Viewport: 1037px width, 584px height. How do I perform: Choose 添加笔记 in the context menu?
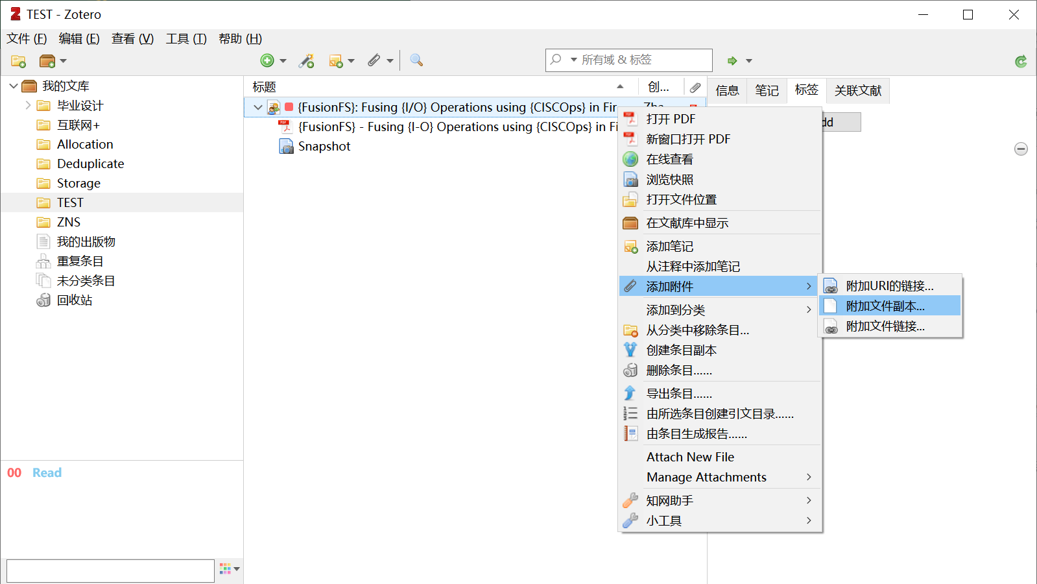pos(721,246)
